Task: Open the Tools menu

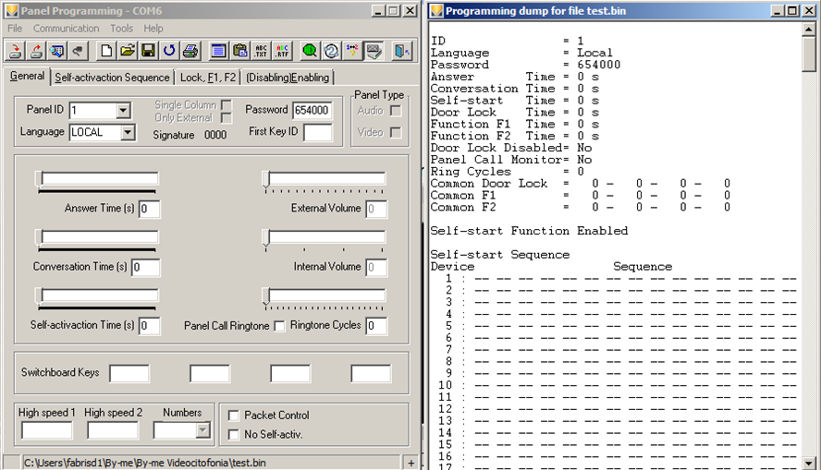Action: click(x=121, y=29)
